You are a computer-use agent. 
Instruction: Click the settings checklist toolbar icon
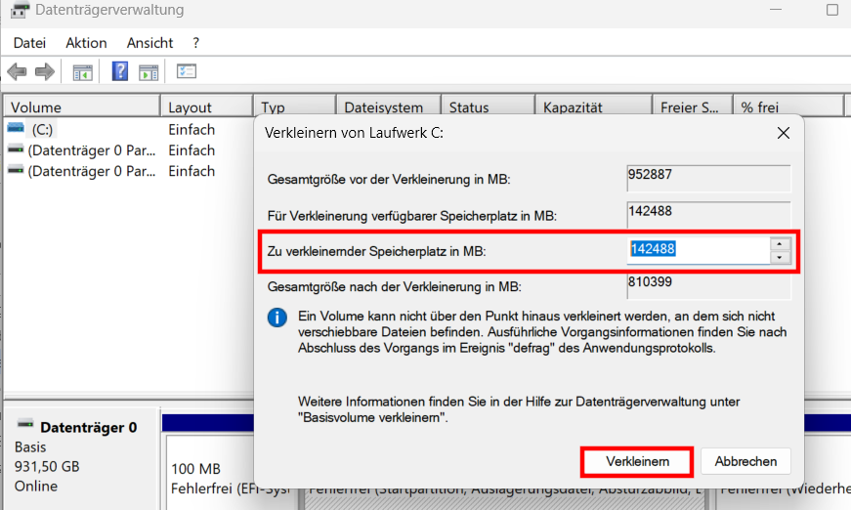point(187,71)
